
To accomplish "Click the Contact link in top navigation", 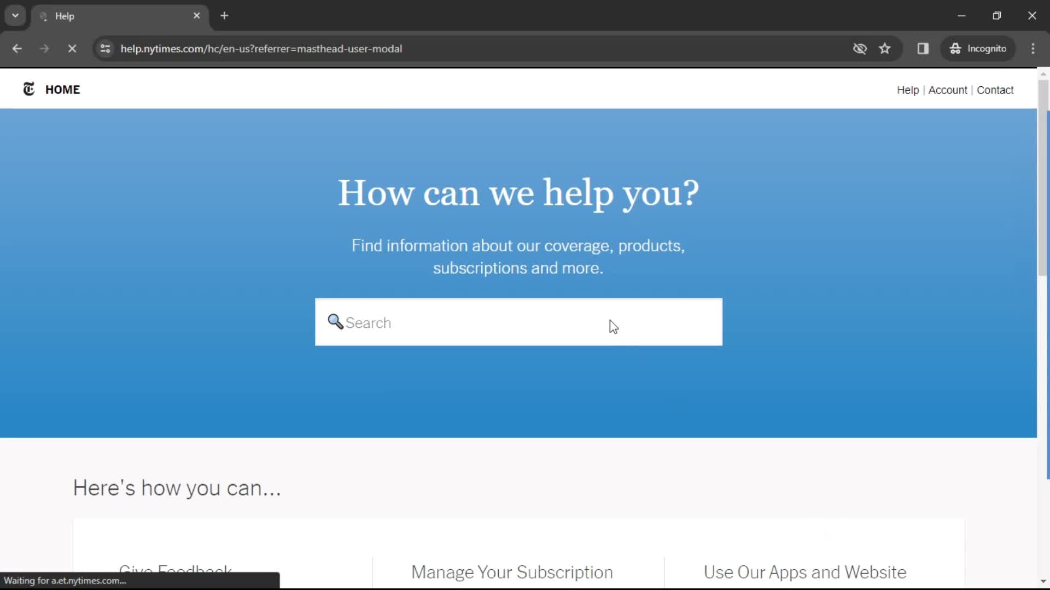I will click(x=995, y=90).
